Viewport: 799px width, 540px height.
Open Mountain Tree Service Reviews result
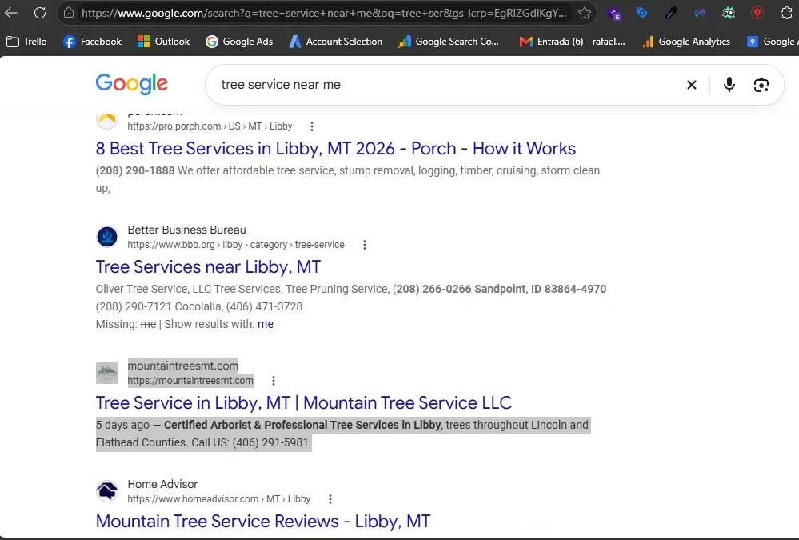[x=263, y=521]
